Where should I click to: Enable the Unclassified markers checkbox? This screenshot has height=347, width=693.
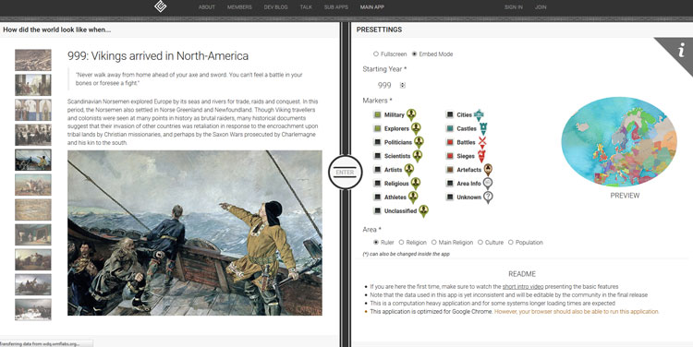point(377,210)
